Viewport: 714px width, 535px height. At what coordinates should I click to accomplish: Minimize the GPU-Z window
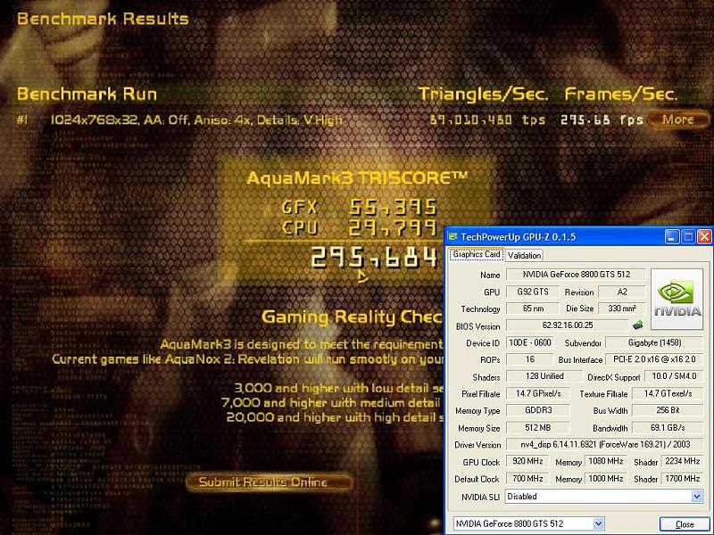(x=672, y=236)
